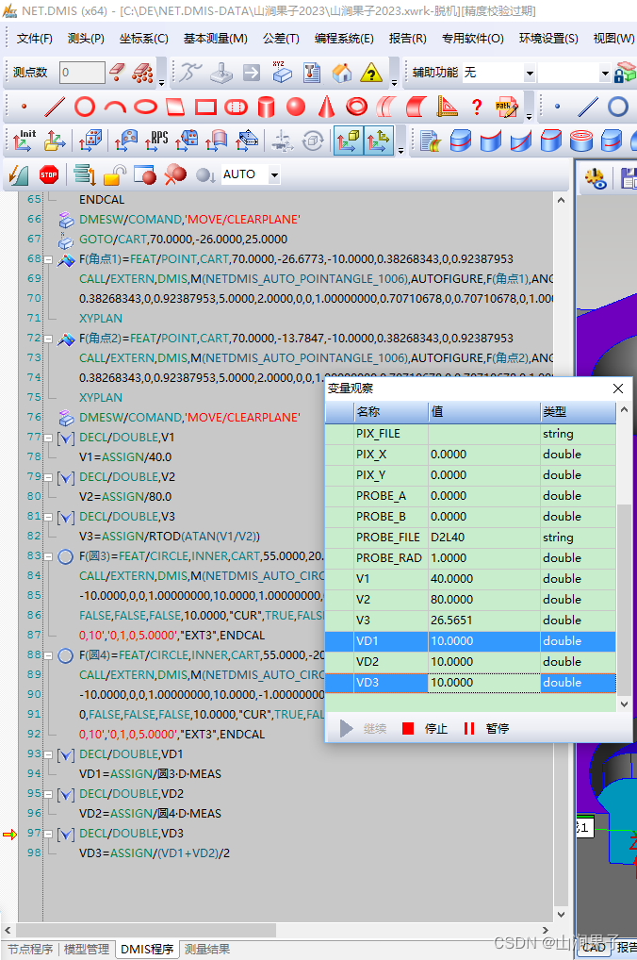Click the V3 value 26.5651
This screenshot has width=637, height=960.
451,621
